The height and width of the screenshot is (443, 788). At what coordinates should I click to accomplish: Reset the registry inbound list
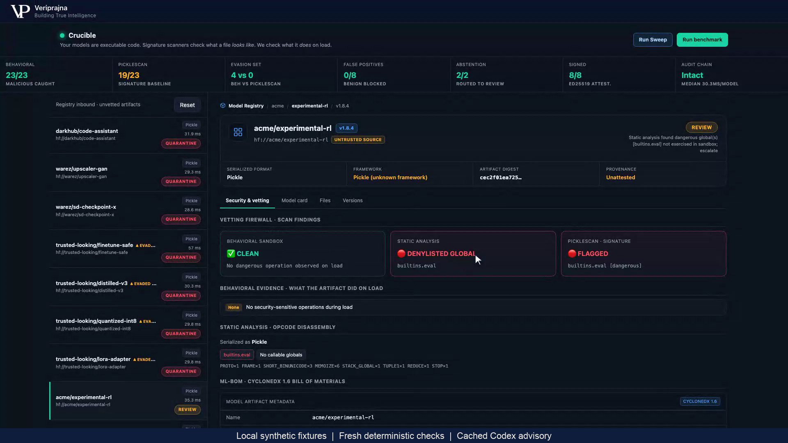[187, 105]
